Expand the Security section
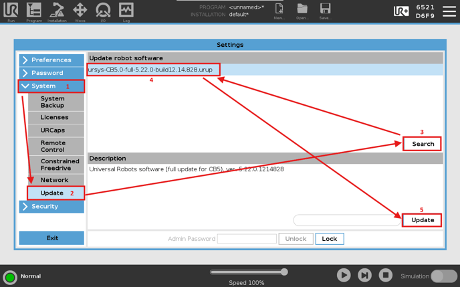 (51, 206)
